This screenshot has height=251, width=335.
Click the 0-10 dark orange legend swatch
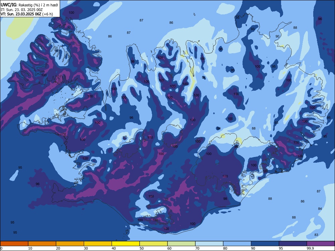tap(14, 244)
